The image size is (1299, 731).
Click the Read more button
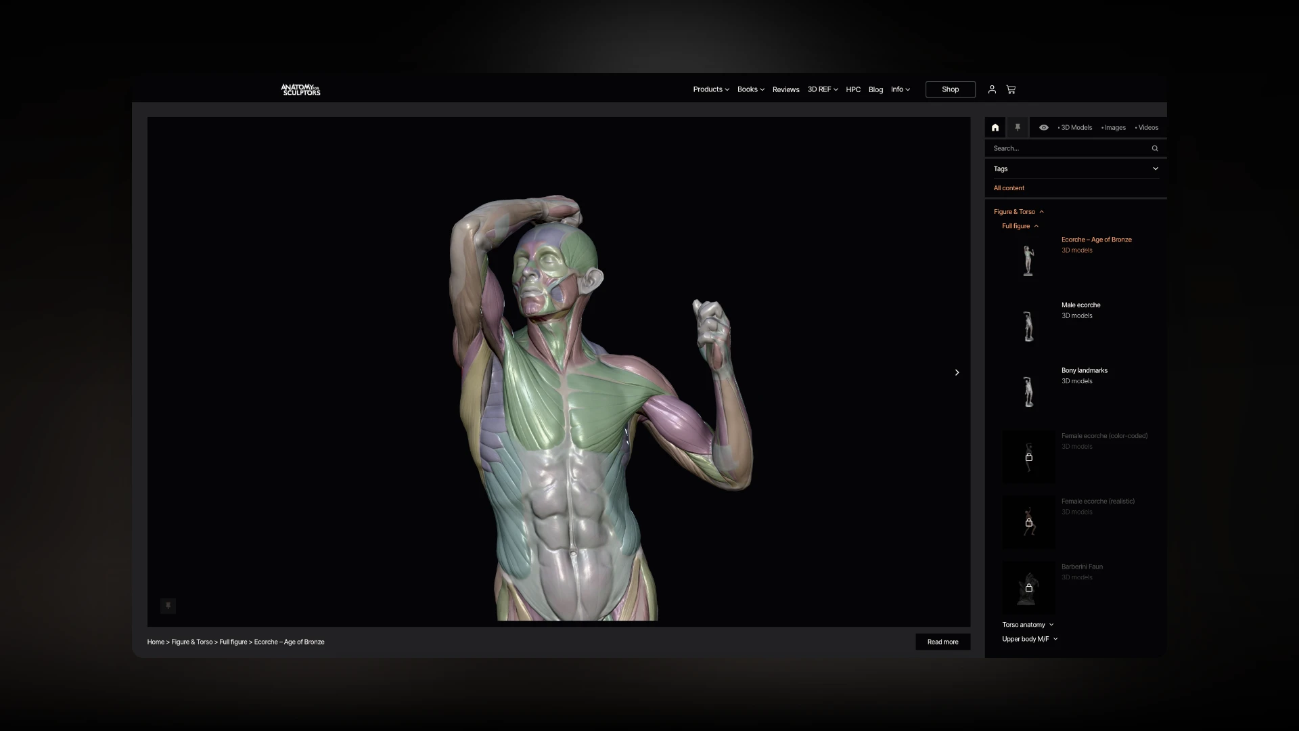pos(942,642)
